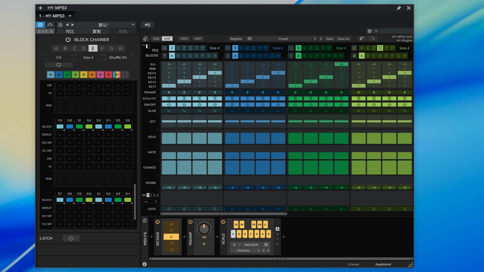Image resolution: width=484 pixels, height=272 pixels.
Task: Pin the plugin window
Action: click(x=399, y=8)
